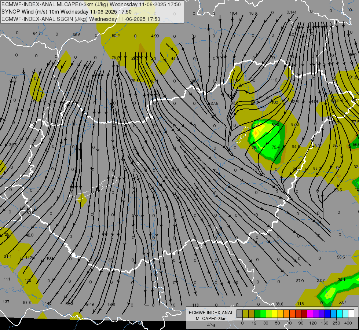Click the map value 91.2
This screenshot has width=359, height=330.
353,77
